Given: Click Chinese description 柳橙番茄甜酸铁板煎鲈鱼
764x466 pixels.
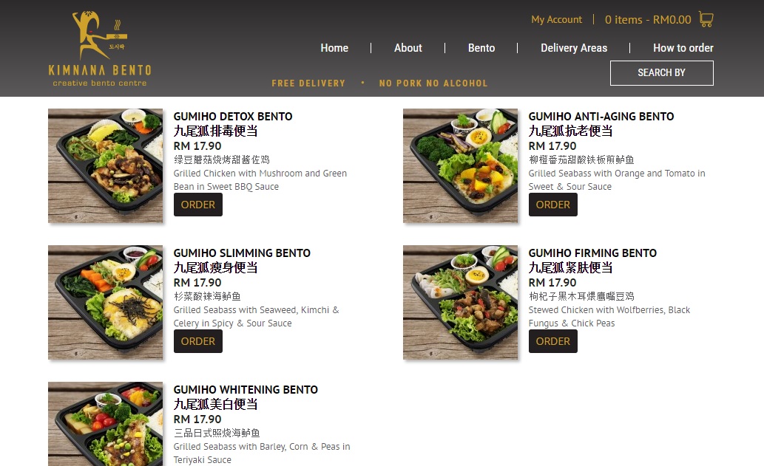Looking at the screenshot, I should pos(581,160).
